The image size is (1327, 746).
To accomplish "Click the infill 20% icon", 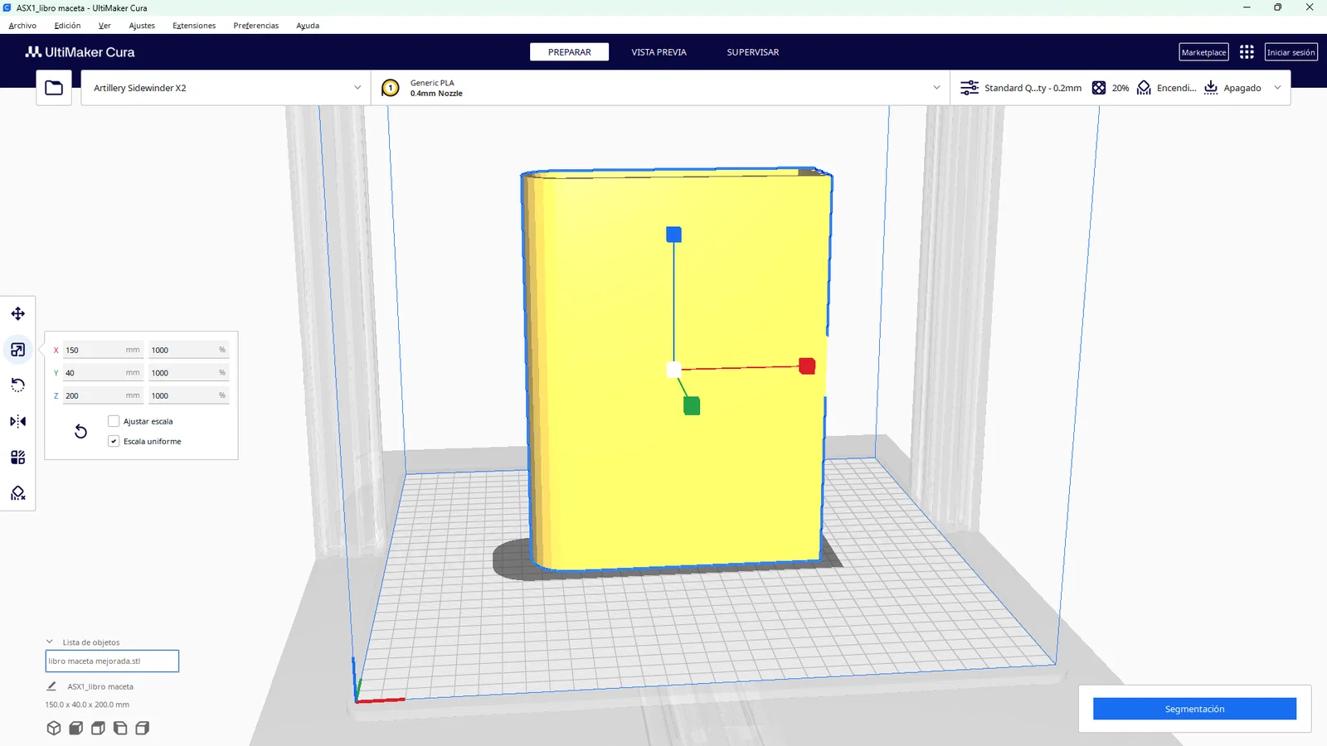I will (1099, 88).
